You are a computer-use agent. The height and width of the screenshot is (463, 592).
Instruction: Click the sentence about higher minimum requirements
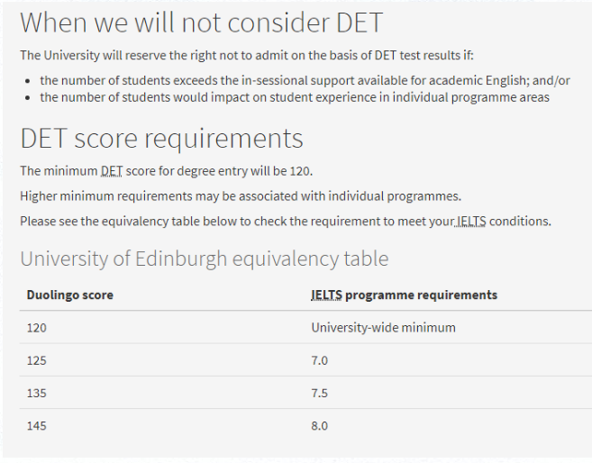pos(241,196)
